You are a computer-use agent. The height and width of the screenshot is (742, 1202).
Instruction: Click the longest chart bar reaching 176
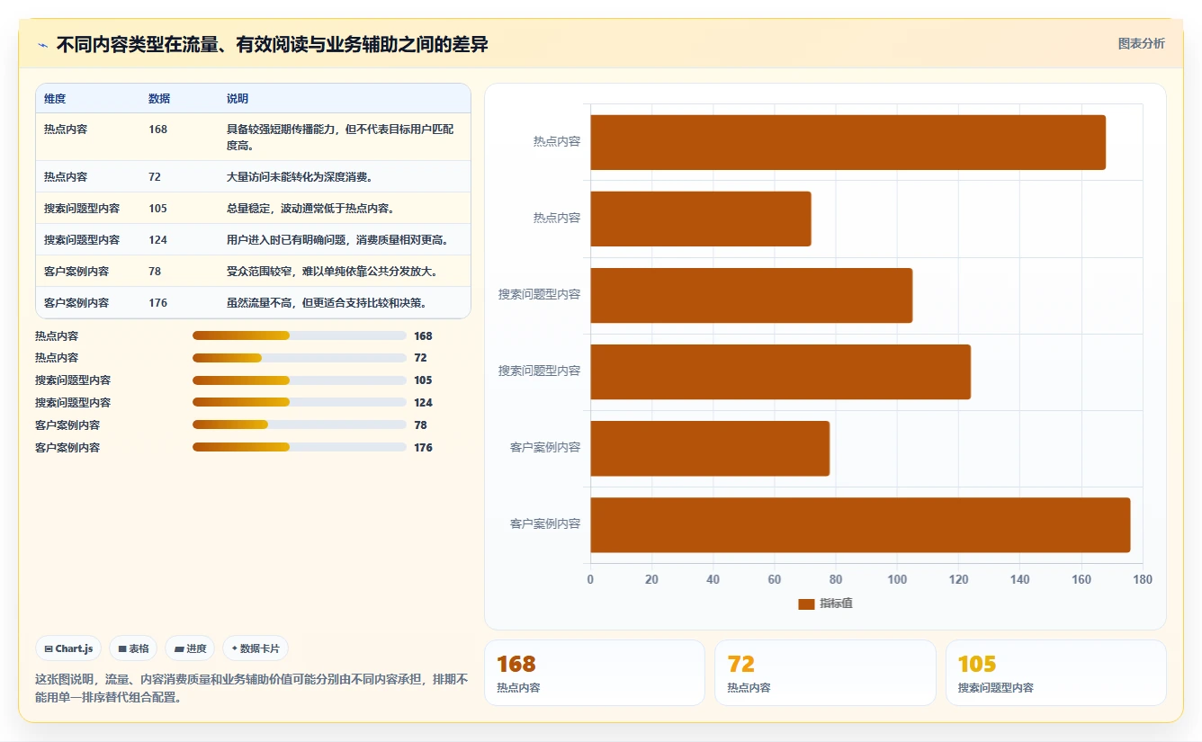pos(860,525)
